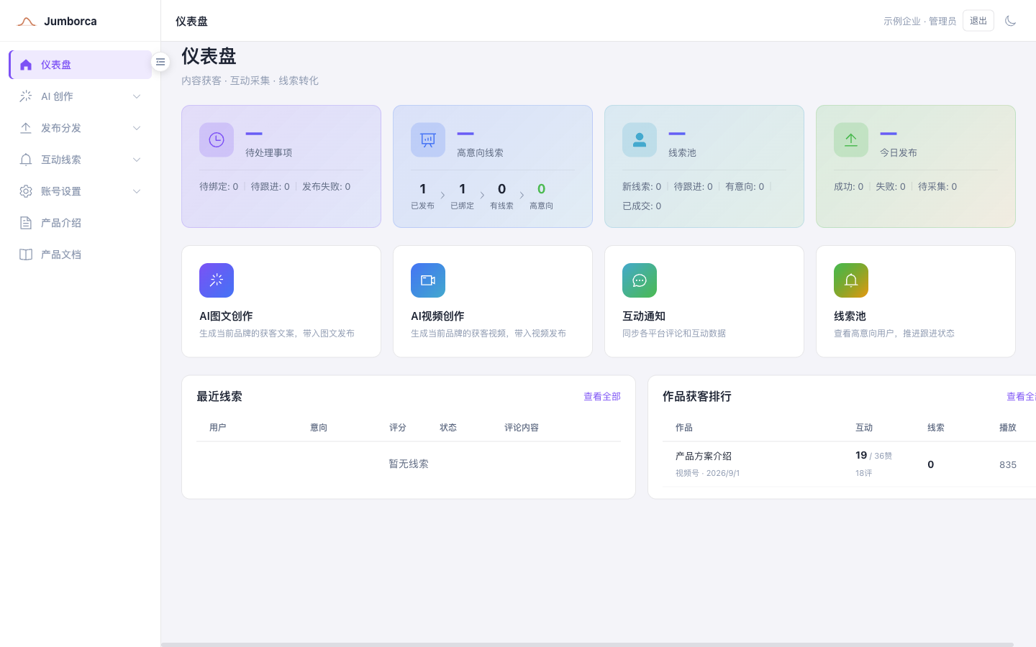Viewport: 1036px width, 647px height.
Task: Expand the 互动线索 menu chevron
Action: [137, 160]
